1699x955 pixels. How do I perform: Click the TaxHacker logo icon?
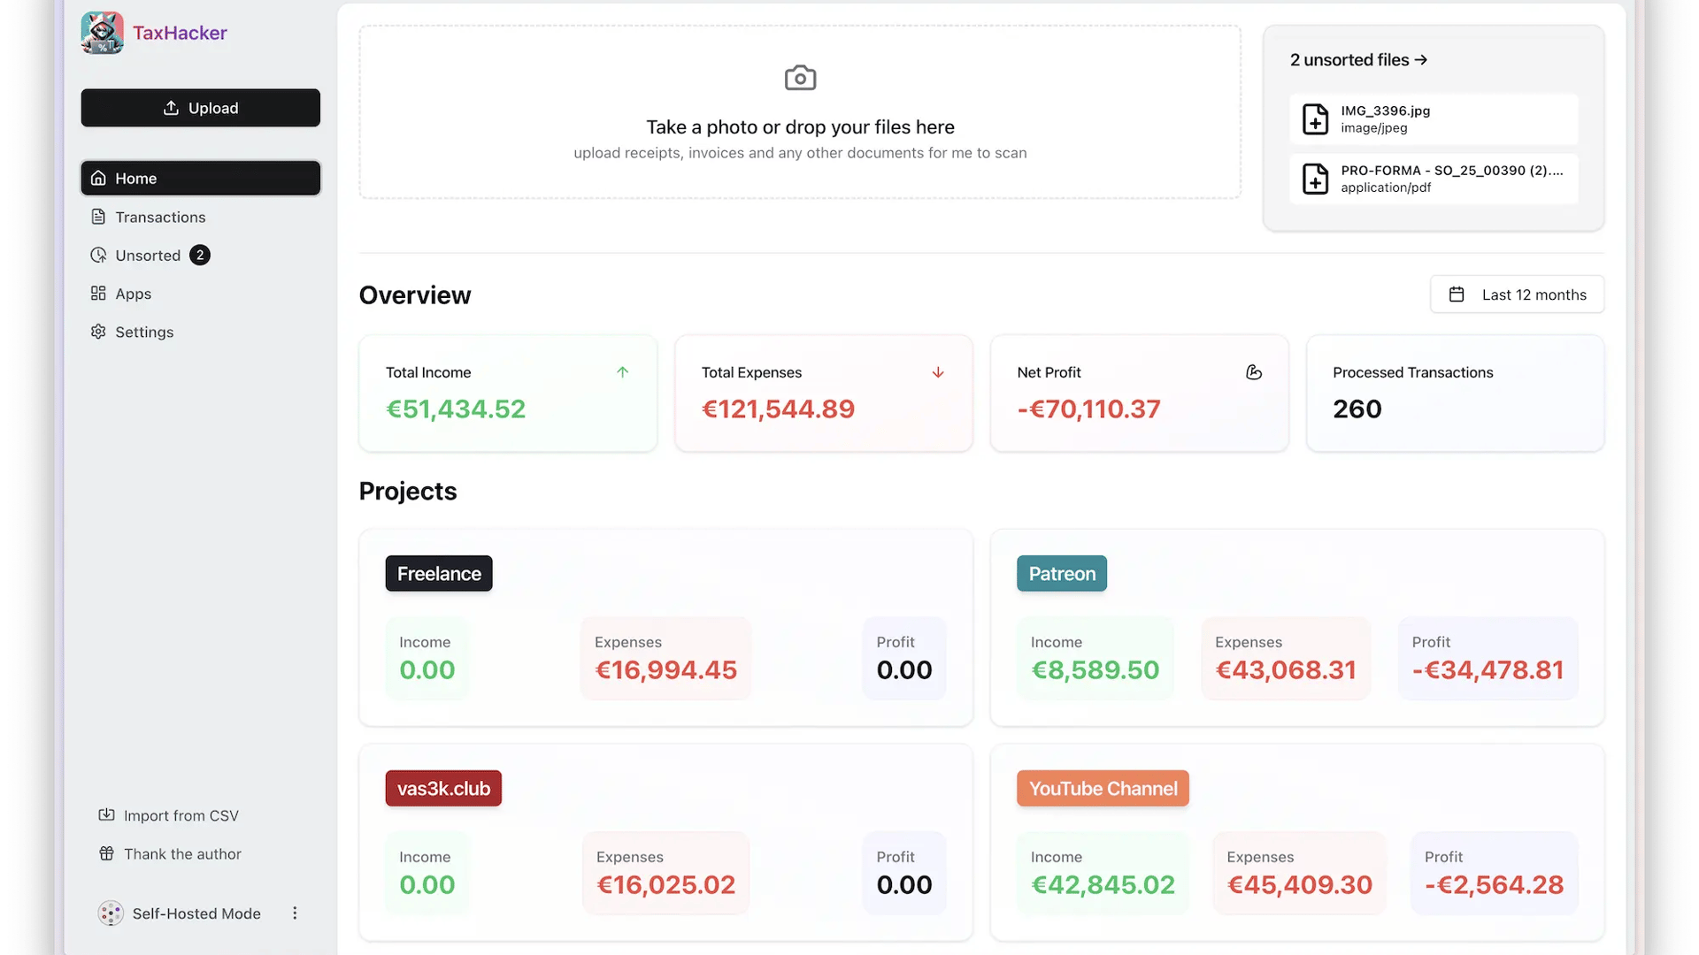click(102, 33)
